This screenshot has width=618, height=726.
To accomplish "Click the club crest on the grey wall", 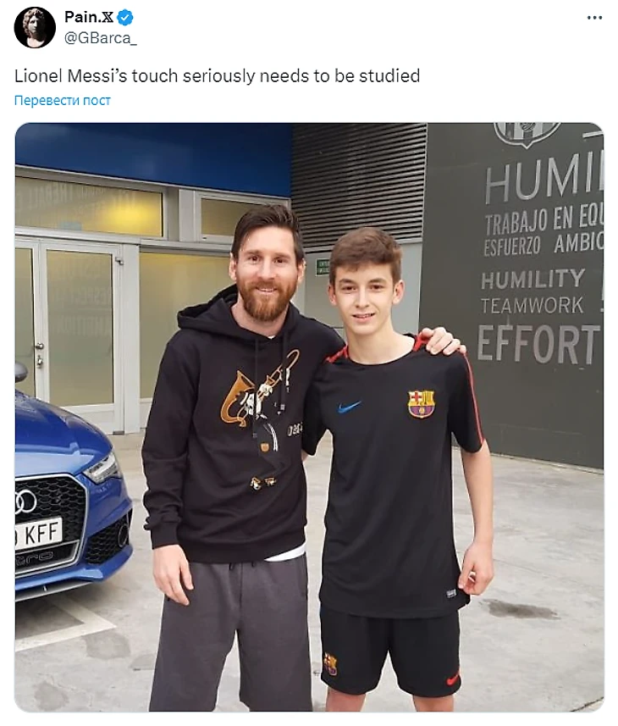I will (527, 135).
